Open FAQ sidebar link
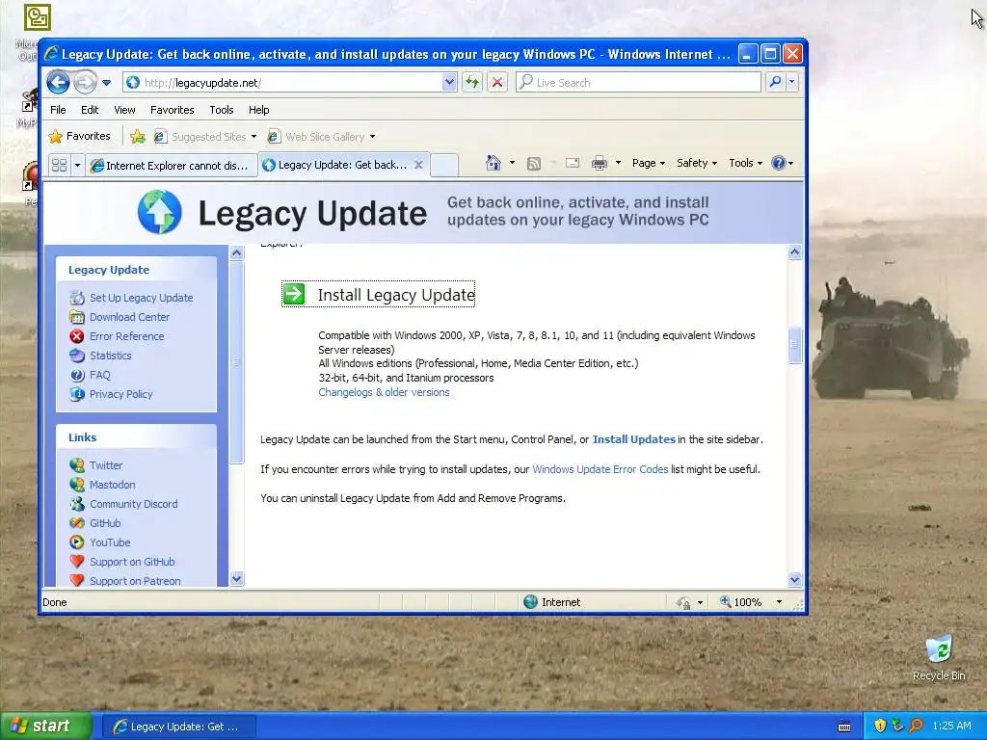Viewport: 987px width, 740px height. click(99, 375)
